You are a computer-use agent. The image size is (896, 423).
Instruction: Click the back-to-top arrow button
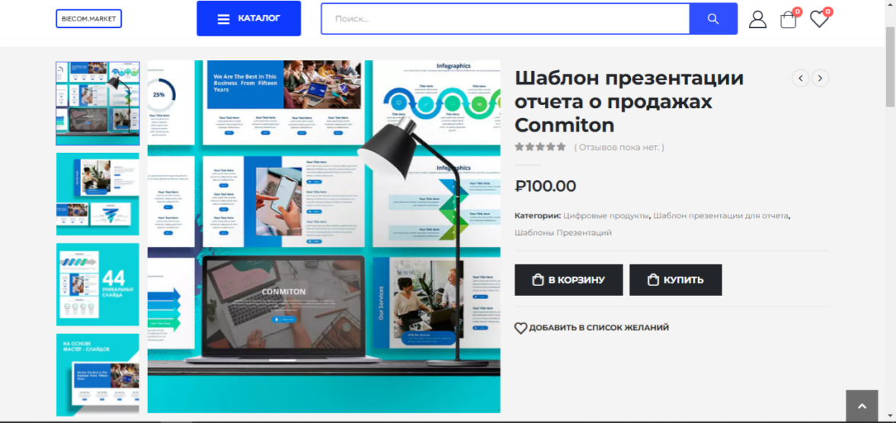pyautogui.click(x=862, y=406)
